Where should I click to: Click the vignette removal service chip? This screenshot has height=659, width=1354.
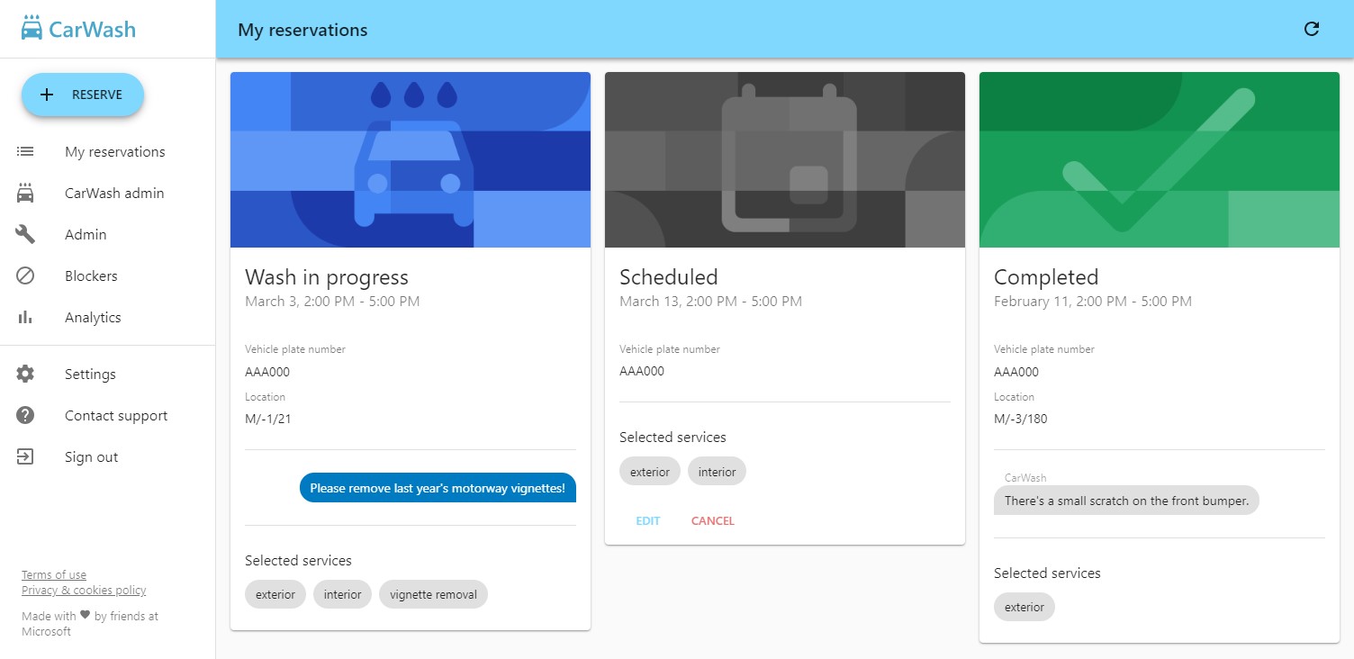[433, 594]
